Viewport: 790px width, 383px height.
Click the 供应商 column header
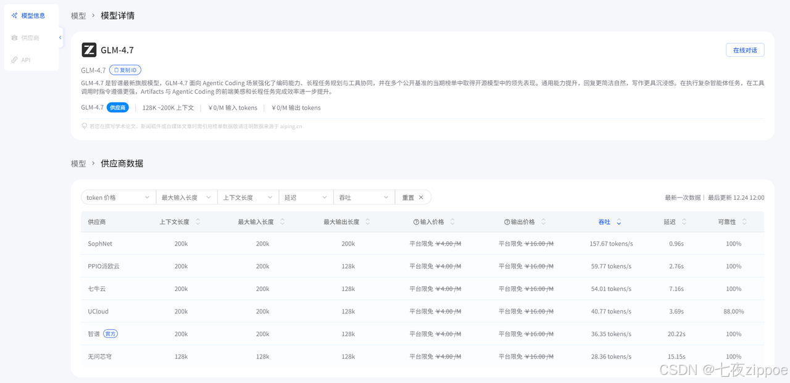tap(97, 221)
